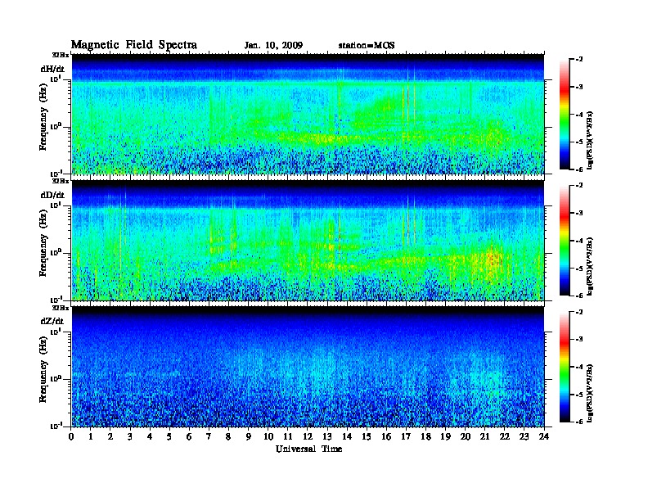The image size is (648, 501).
Task: Click the 32Hz label above the dH/dt panel
Action: [60, 55]
